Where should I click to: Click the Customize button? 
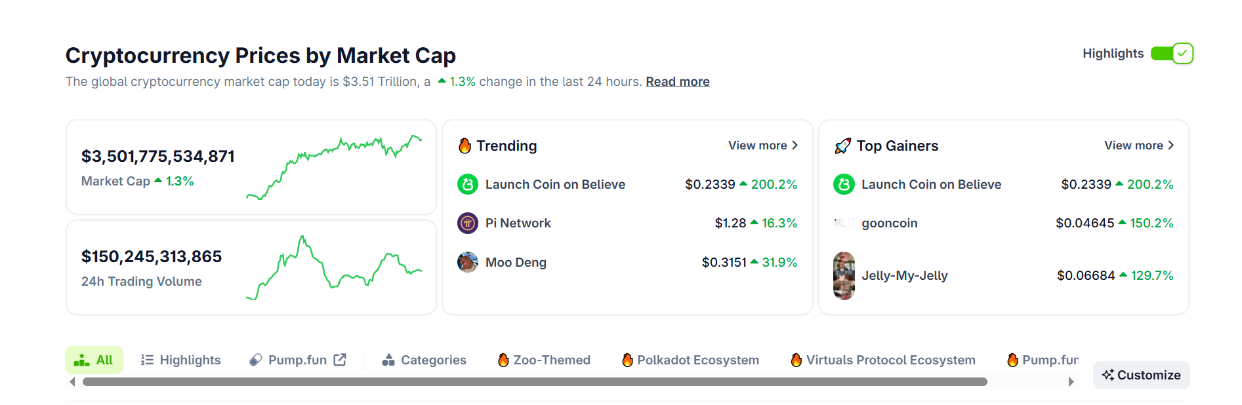tap(1142, 375)
